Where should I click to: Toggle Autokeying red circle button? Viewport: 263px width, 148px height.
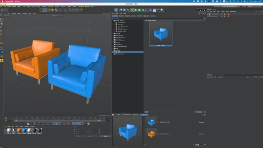pyautogui.click(x=69, y=124)
